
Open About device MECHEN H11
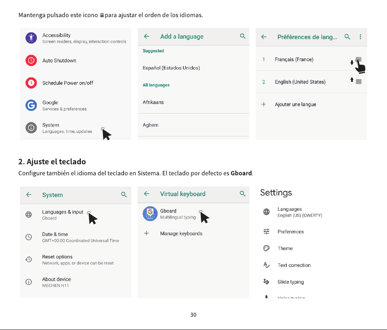click(x=75, y=282)
